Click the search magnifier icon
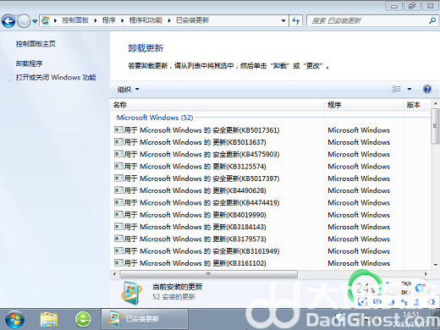 point(432,20)
